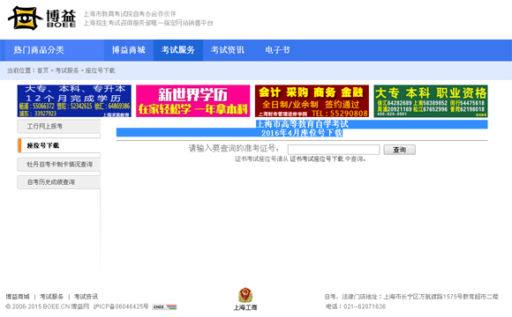512x317 pixels.
Task: Click 考试服务 in breadcrumb
Action: (x=67, y=70)
